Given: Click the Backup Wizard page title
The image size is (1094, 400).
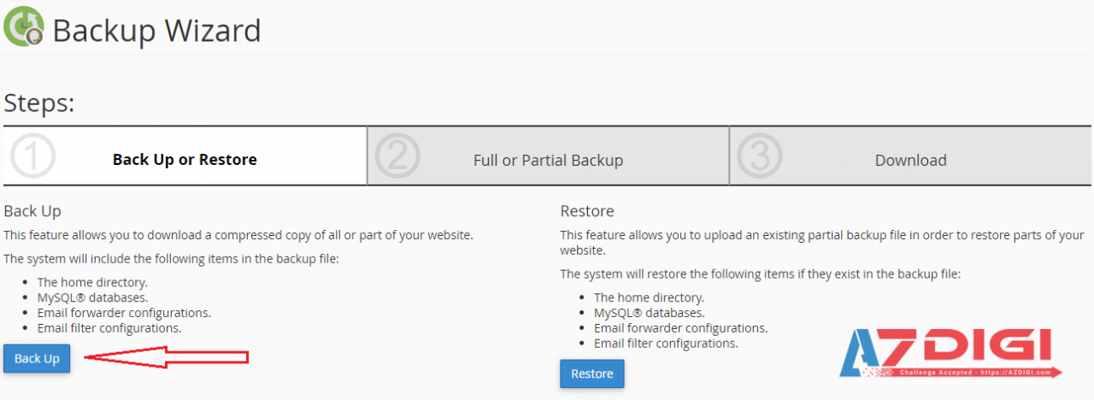Looking at the screenshot, I should (x=156, y=31).
